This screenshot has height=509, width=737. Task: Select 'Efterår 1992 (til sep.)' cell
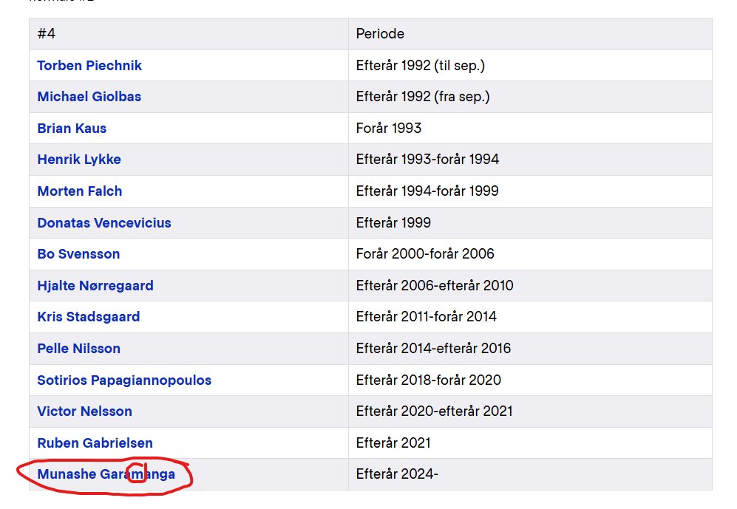(530, 65)
